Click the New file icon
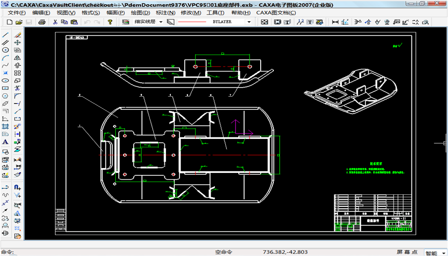Image resolution: width=448 pixels, height=256 pixels. pyautogui.click(x=9, y=22)
